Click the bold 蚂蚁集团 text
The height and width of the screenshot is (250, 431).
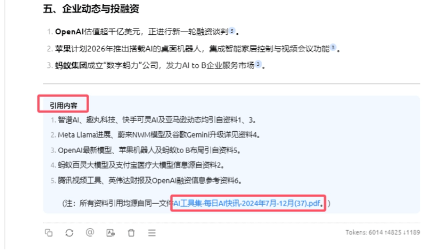pyautogui.click(x=71, y=65)
